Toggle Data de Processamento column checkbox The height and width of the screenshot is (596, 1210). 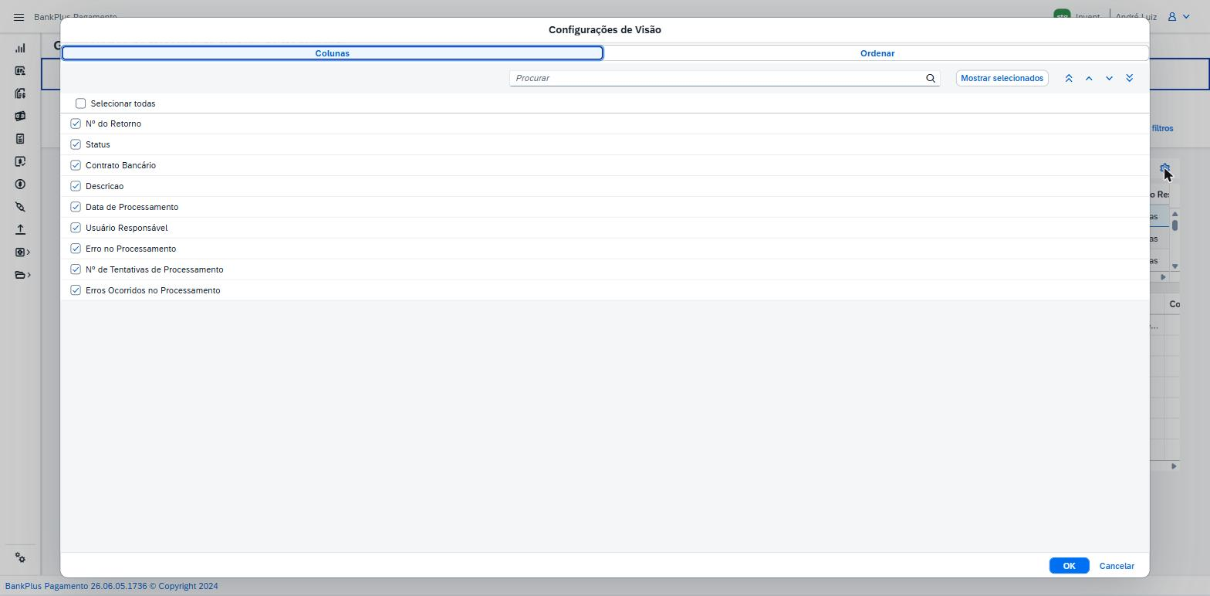[76, 207]
